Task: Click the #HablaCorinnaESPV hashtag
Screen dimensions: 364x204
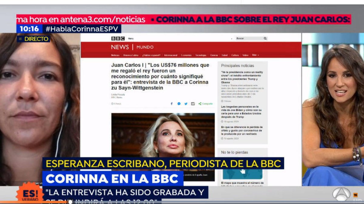Action: [82, 29]
